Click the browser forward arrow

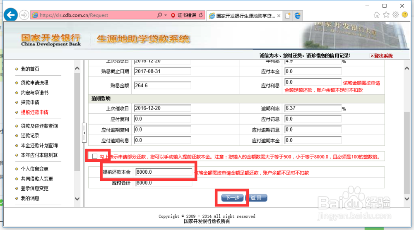coord(24,15)
